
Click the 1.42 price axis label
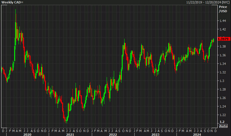click(223, 29)
